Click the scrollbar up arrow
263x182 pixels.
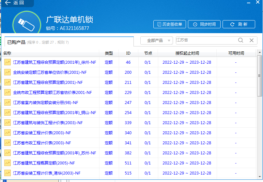click(260, 52)
